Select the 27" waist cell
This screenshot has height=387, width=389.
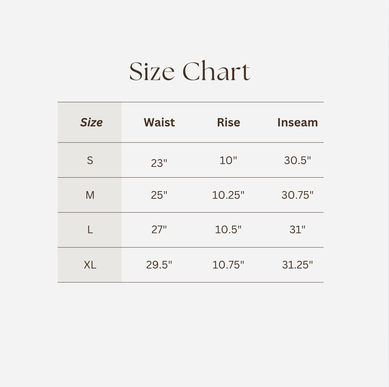pyautogui.click(x=159, y=229)
